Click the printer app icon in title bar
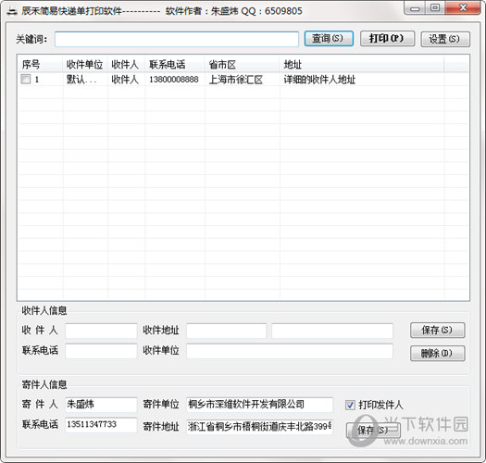Screen dimensions: 486x463 pyautogui.click(x=12, y=12)
